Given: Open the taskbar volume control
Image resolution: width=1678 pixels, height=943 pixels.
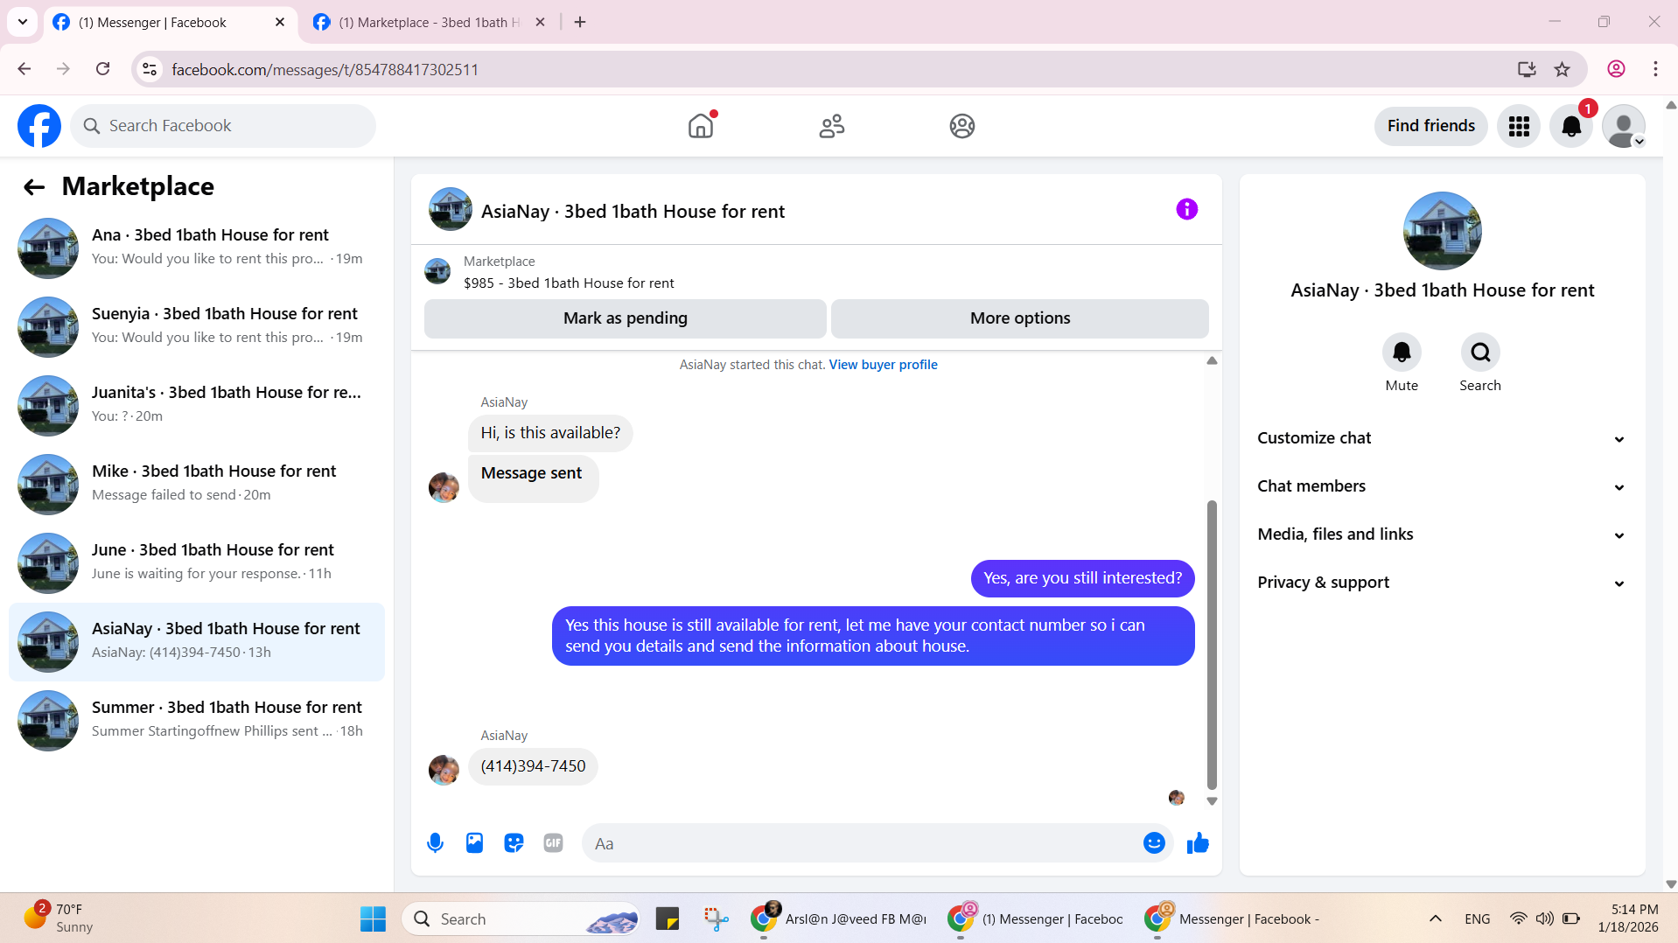Looking at the screenshot, I should click(x=1544, y=919).
